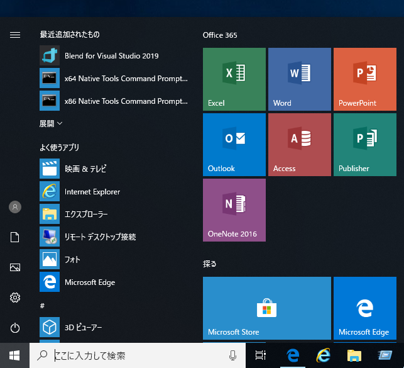This screenshot has width=404, height=368.
Task: Open the PowerPoint tile
Action: [365, 79]
